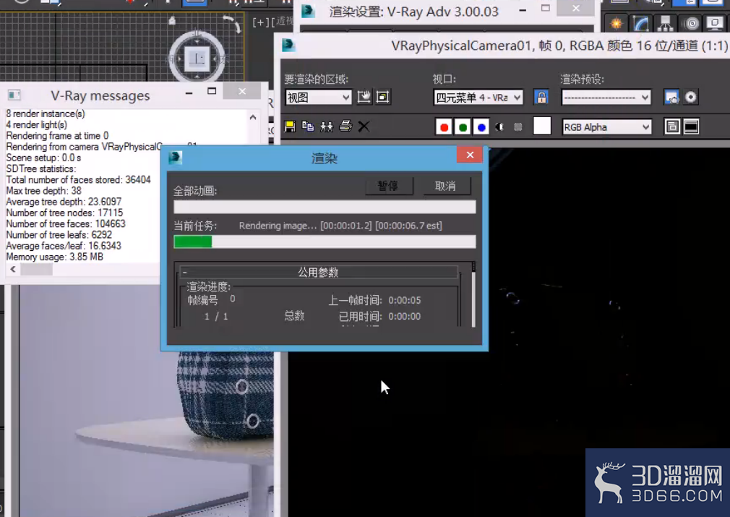The image size is (730, 517).
Task: Click the V-Ray messages horizontal scrollbar thumb
Action: 36,269
